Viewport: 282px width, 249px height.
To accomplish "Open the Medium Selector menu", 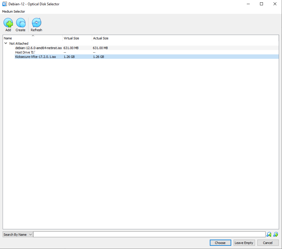I will (x=13, y=11).
